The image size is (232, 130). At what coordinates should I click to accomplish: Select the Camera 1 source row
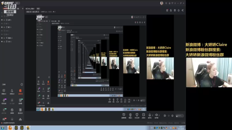pos(12,38)
